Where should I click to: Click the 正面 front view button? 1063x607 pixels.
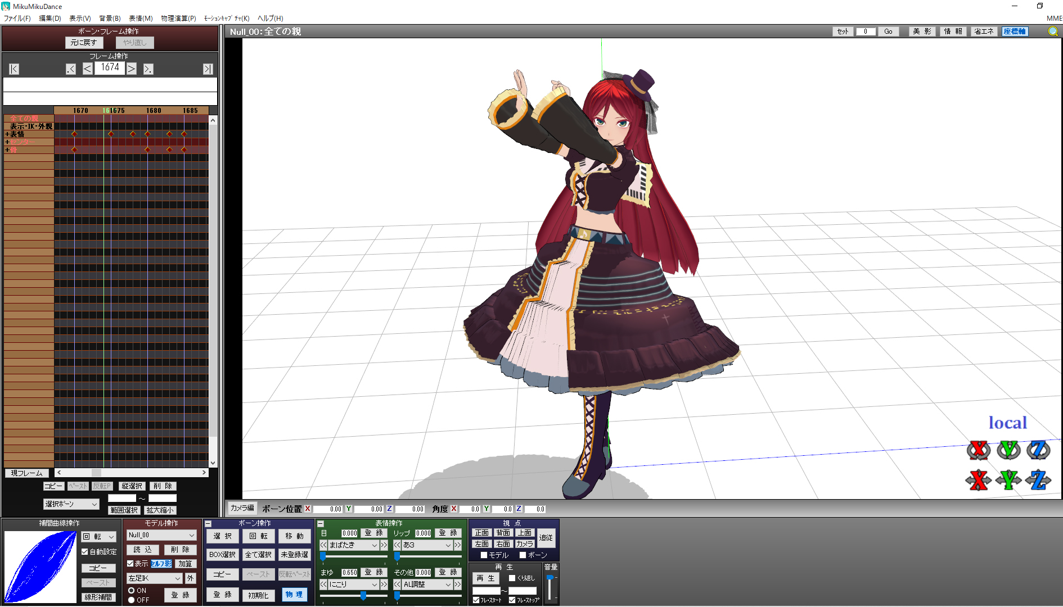[x=482, y=533]
